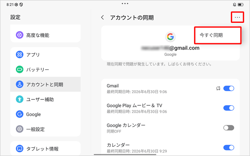Click the Google account logo
The height and width of the screenshot is (156, 250).
coord(170,37)
